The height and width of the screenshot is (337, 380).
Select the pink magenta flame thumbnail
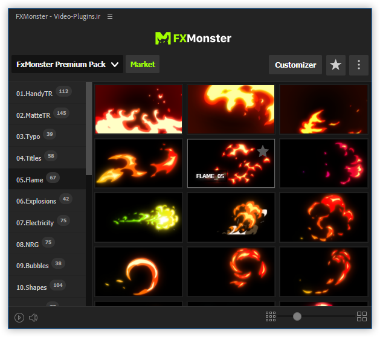coord(324,163)
